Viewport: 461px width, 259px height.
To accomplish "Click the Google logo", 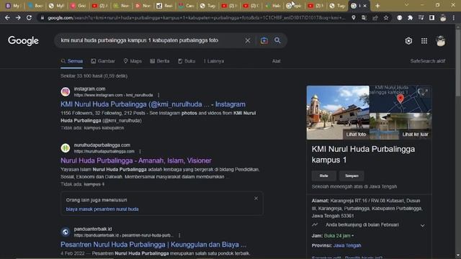I will [23, 41].
